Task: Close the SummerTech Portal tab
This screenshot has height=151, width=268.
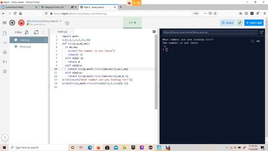Action: [36, 7]
